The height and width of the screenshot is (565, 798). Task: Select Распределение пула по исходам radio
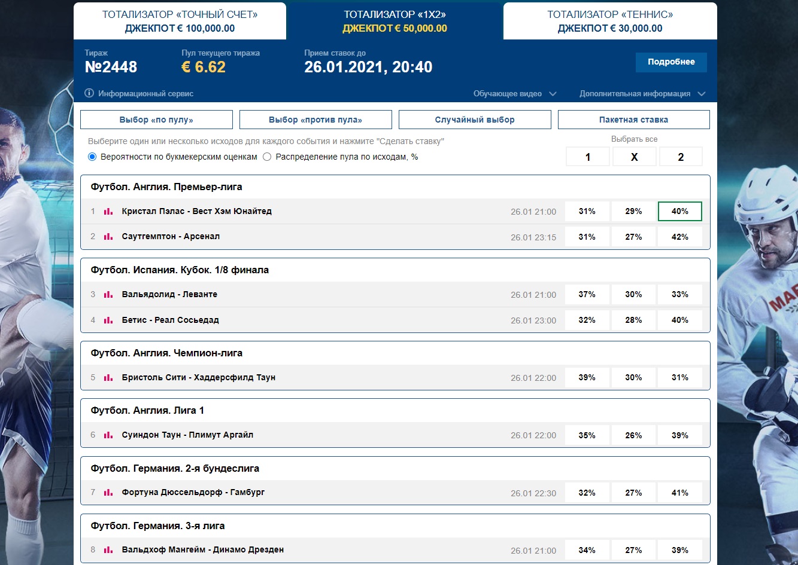[x=267, y=157]
